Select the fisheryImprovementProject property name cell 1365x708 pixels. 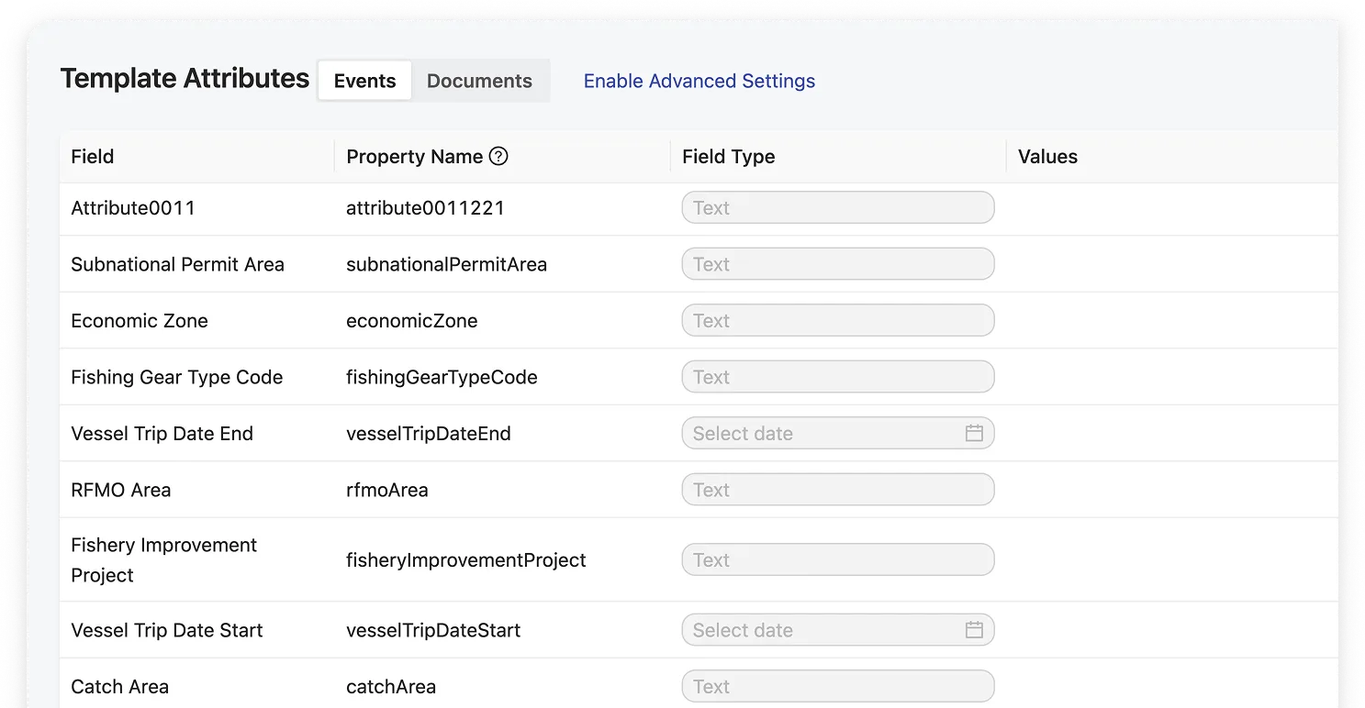coord(465,560)
